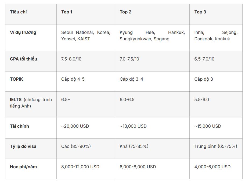The image size is (245, 182).
Task: Click the "6.5-7.0/10" GPA value
Action: 204,59
